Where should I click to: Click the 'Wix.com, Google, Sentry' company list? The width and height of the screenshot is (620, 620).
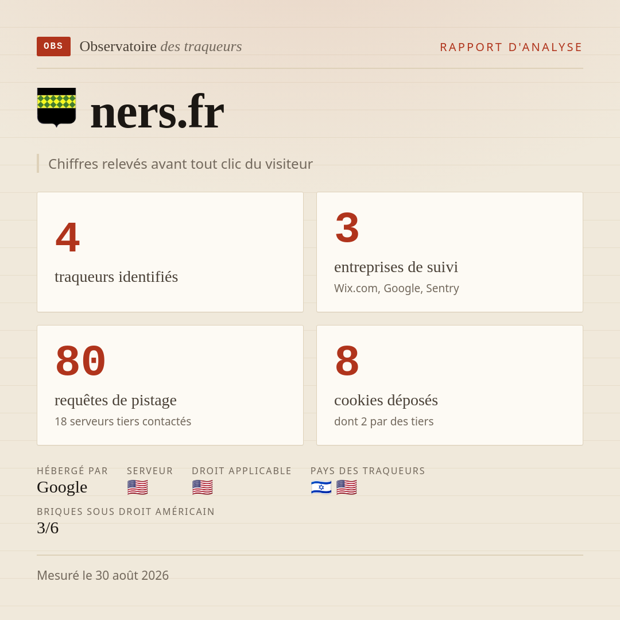pos(397,288)
